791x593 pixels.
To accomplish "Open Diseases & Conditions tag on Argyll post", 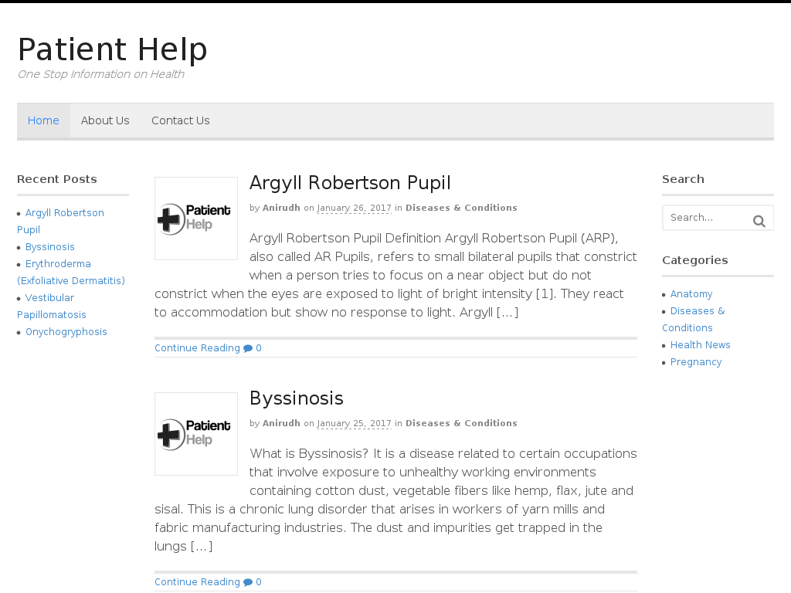I will [x=461, y=208].
